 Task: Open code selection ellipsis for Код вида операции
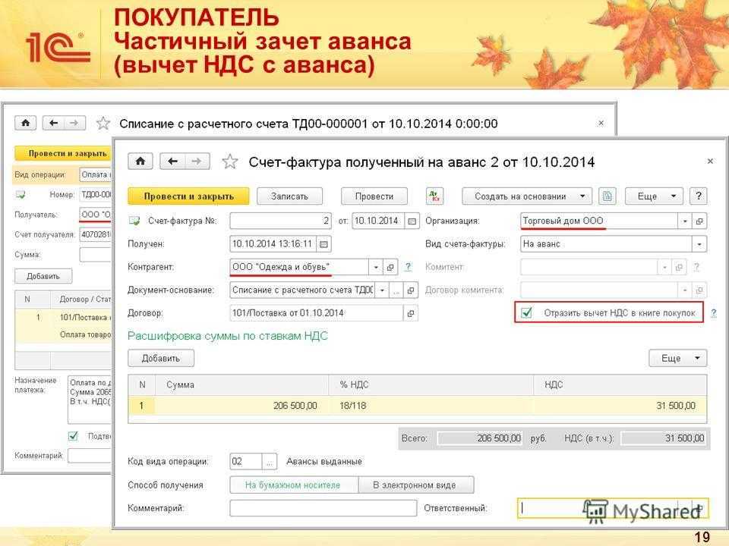click(x=269, y=462)
